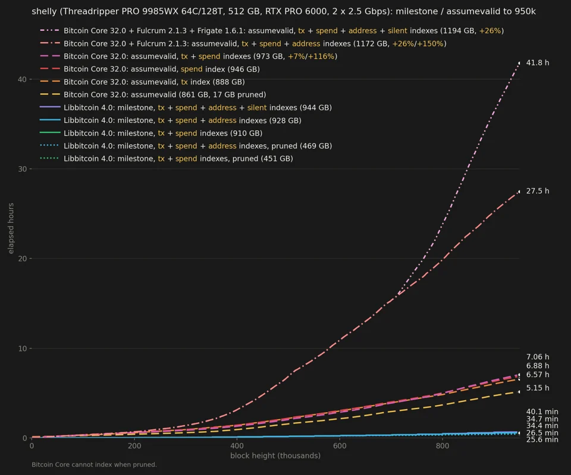571x475 pixels.
Task: Click the endpoint marker of the 27.5 h curve
Action: tap(519, 192)
